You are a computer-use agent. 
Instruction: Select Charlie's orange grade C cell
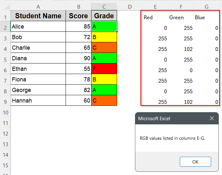[104, 47]
